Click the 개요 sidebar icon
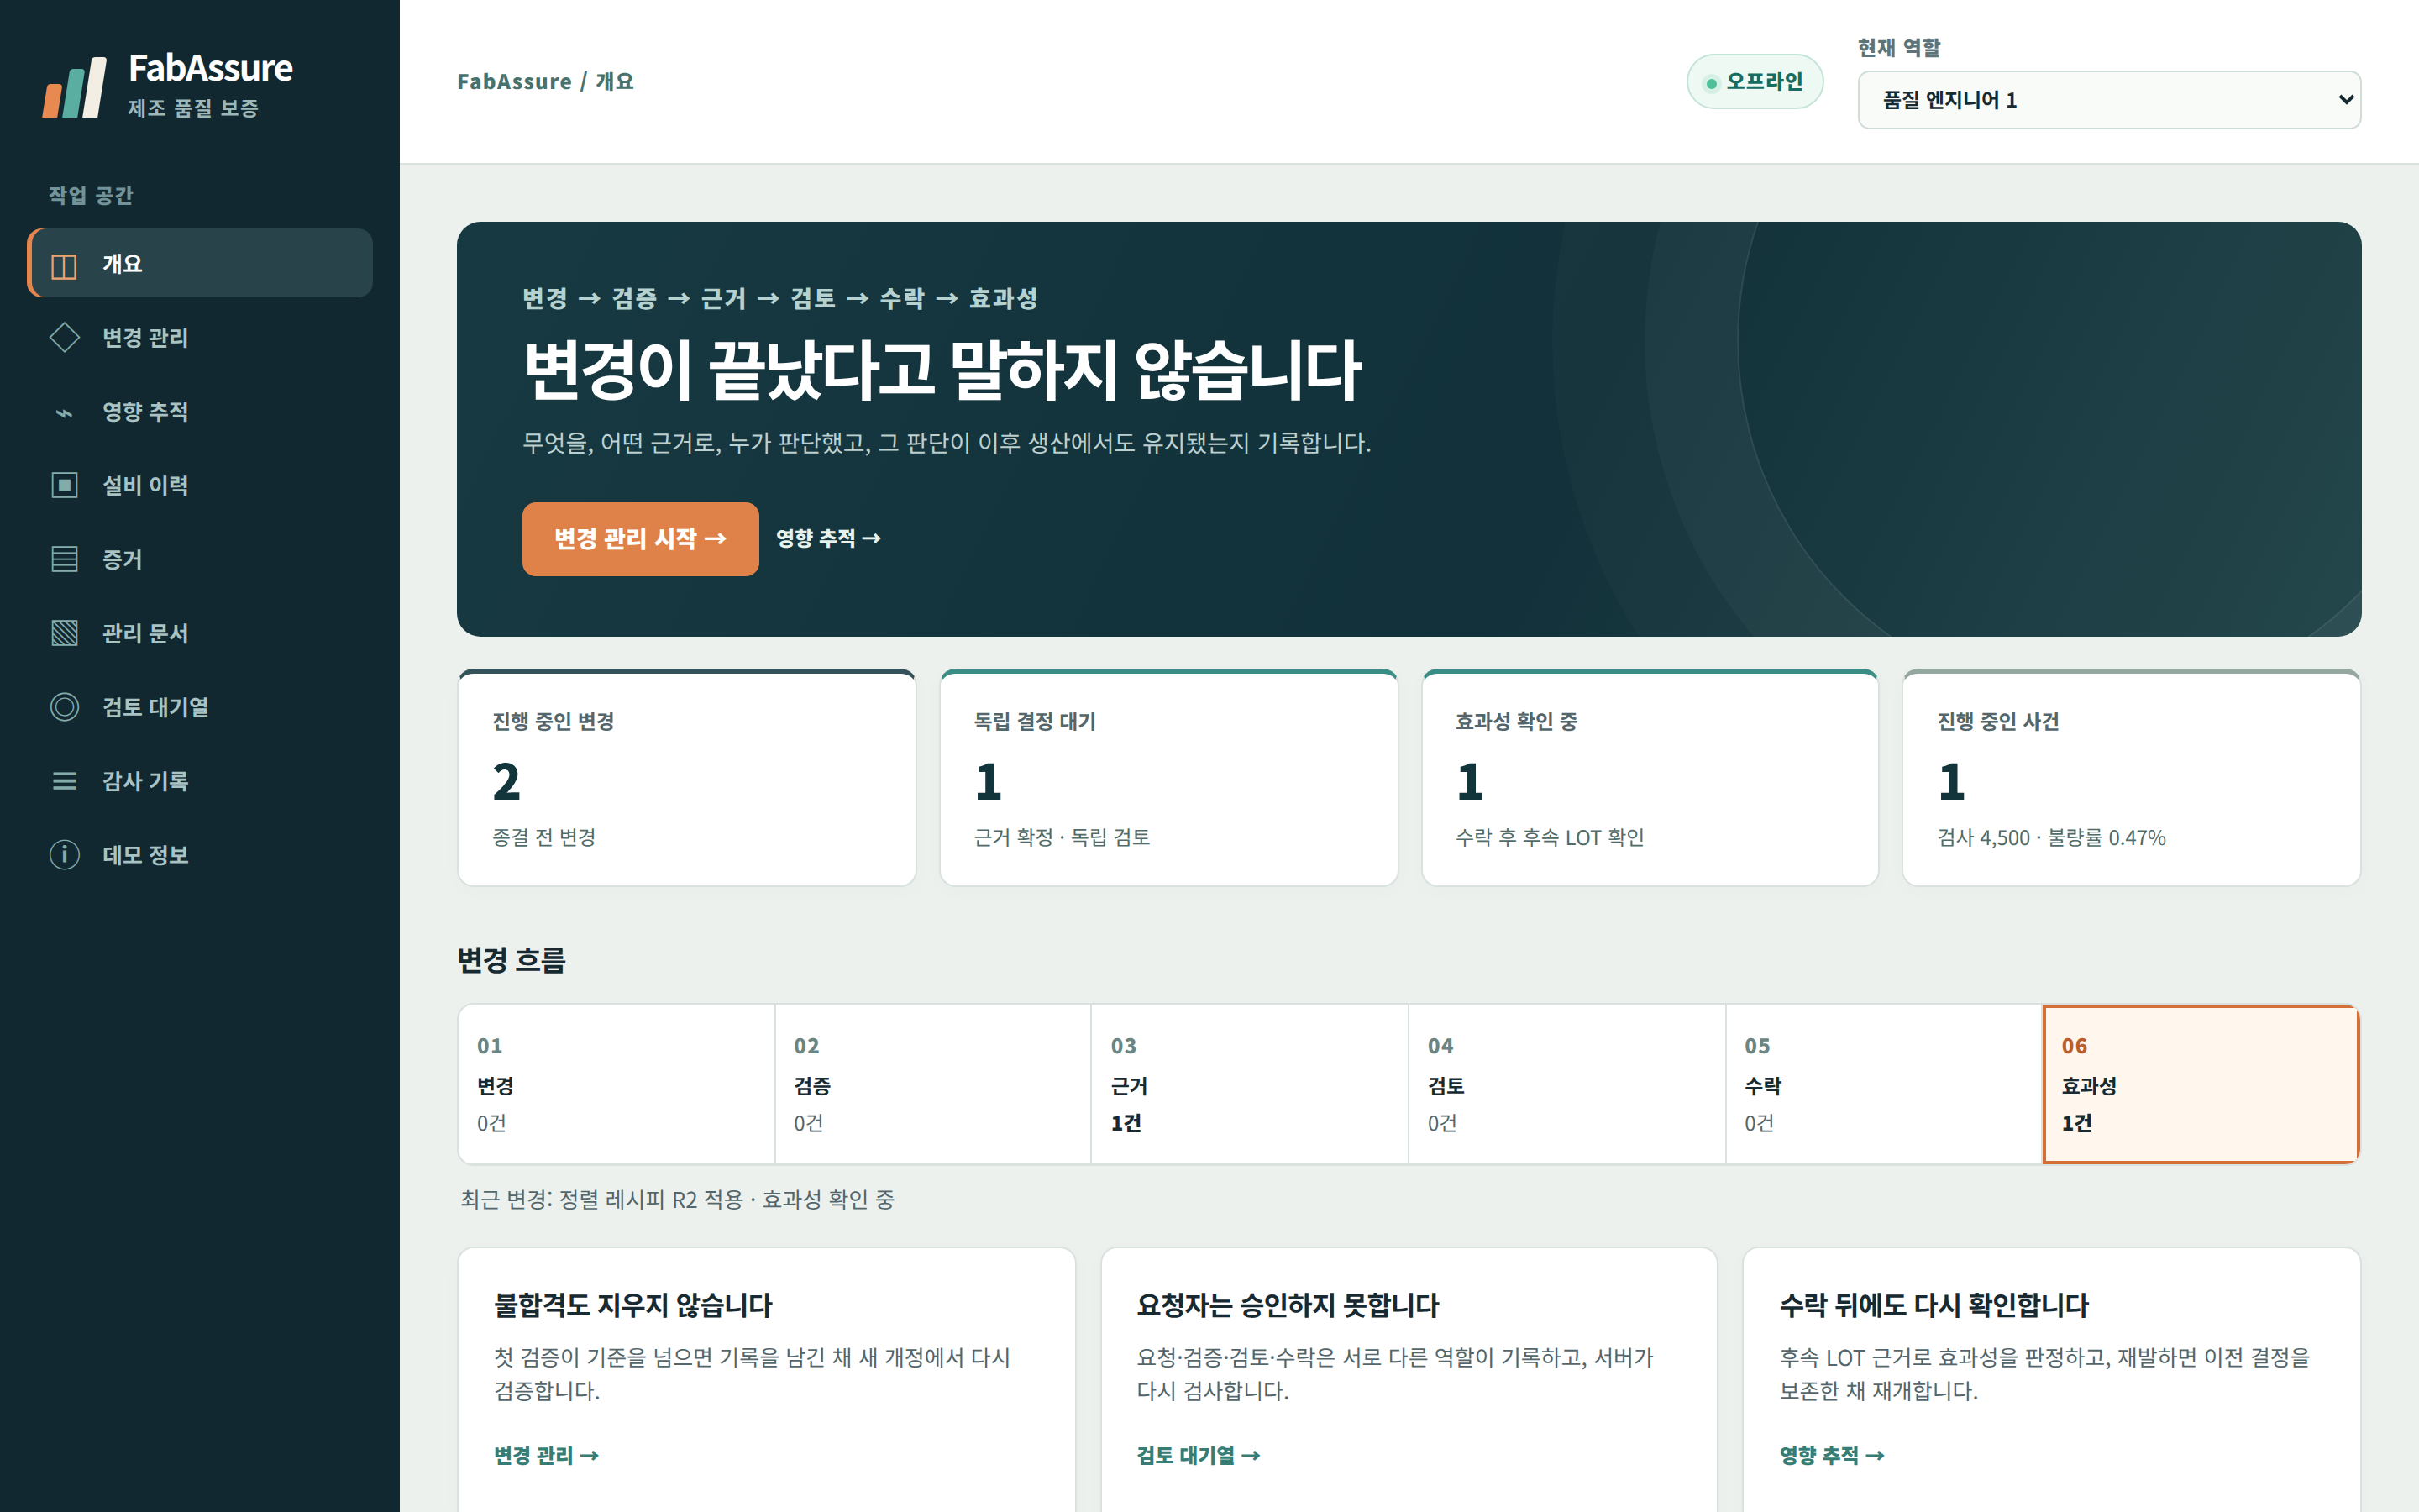The image size is (2419, 1512). click(x=64, y=265)
